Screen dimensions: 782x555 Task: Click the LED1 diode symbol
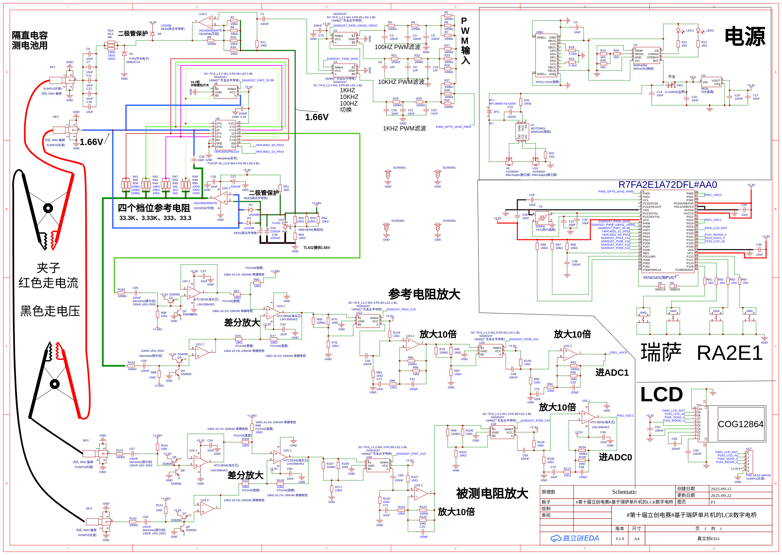pos(678,31)
